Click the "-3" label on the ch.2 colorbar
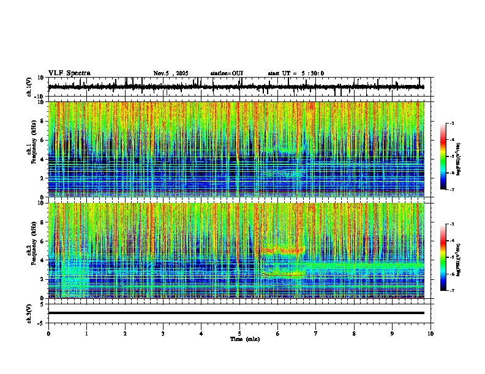This screenshot has width=485, height=374. pyautogui.click(x=452, y=224)
